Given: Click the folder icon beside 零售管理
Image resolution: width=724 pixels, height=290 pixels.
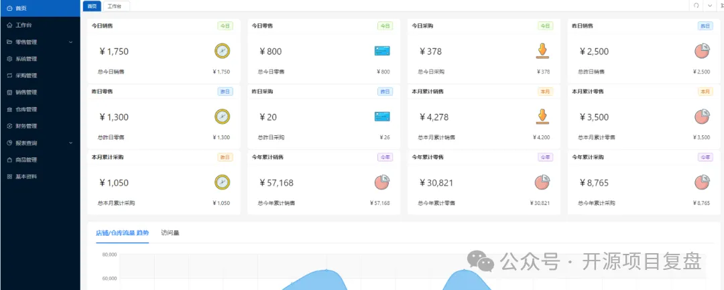Looking at the screenshot, I should 9,42.
